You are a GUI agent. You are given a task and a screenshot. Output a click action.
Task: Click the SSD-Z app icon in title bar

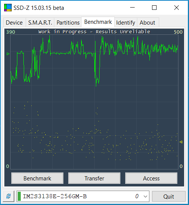8,8
